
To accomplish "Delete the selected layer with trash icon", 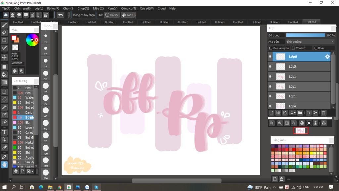I will tap(324, 113).
